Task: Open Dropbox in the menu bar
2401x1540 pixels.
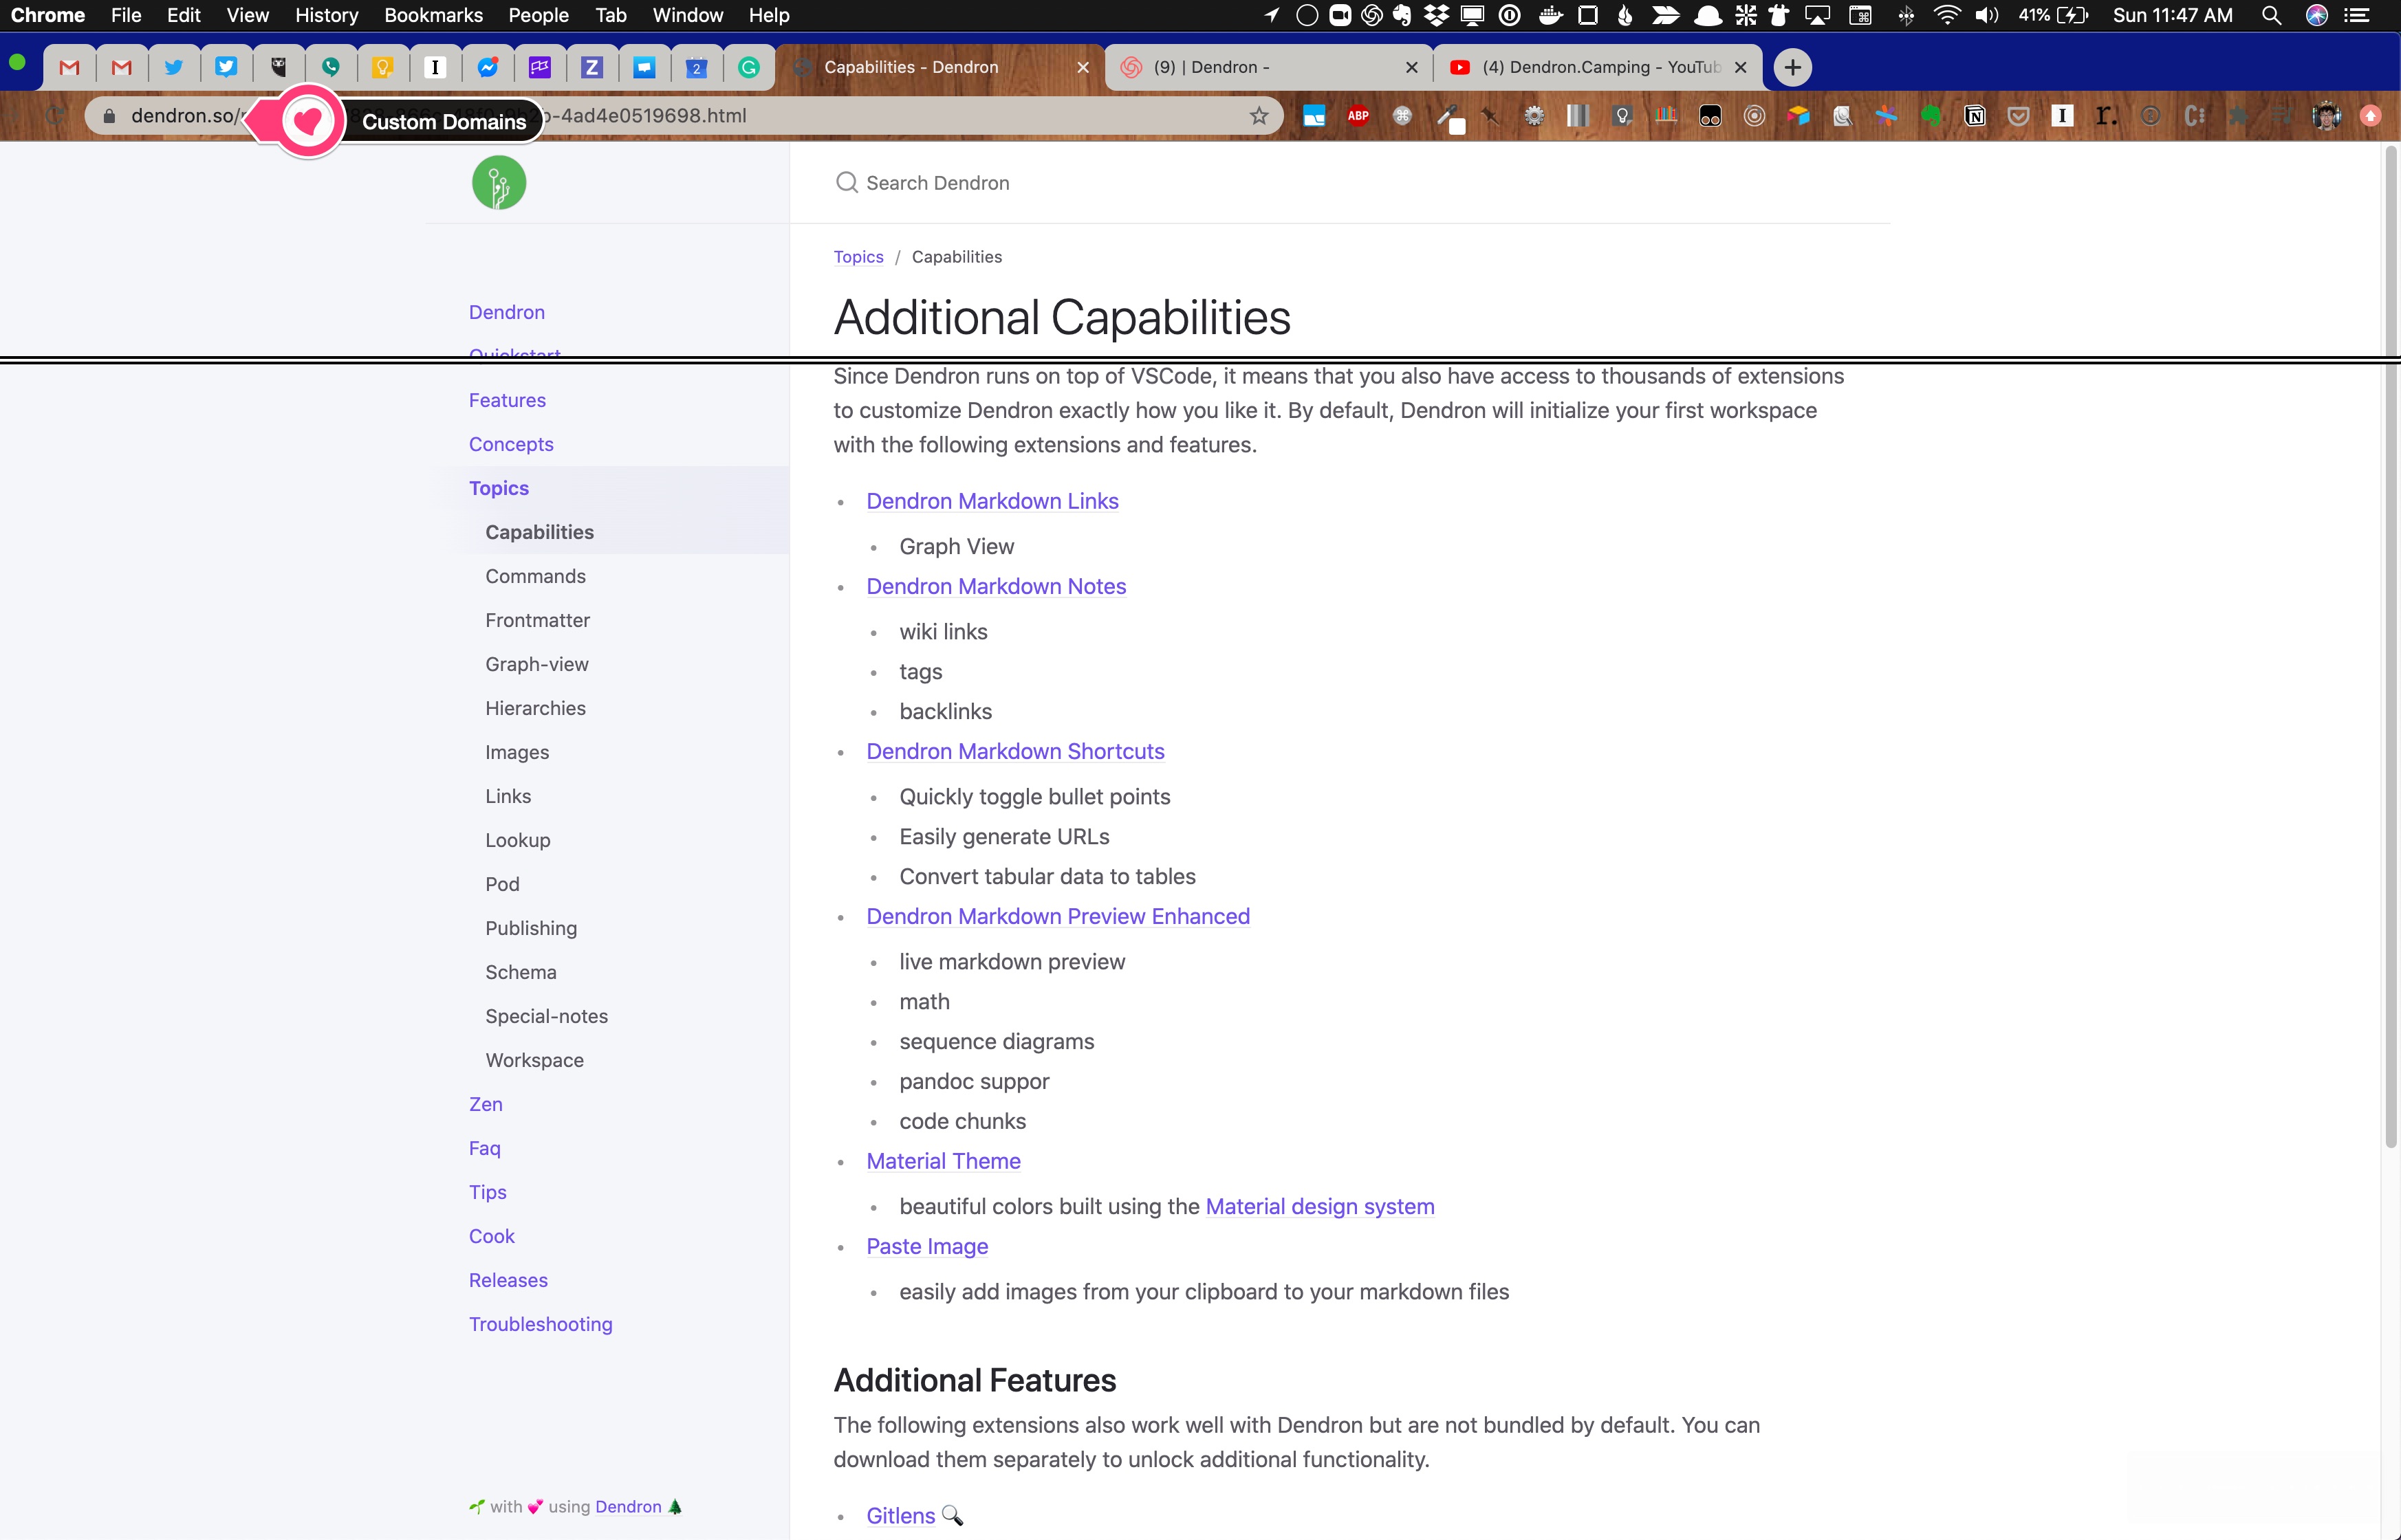Action: click(x=1437, y=15)
